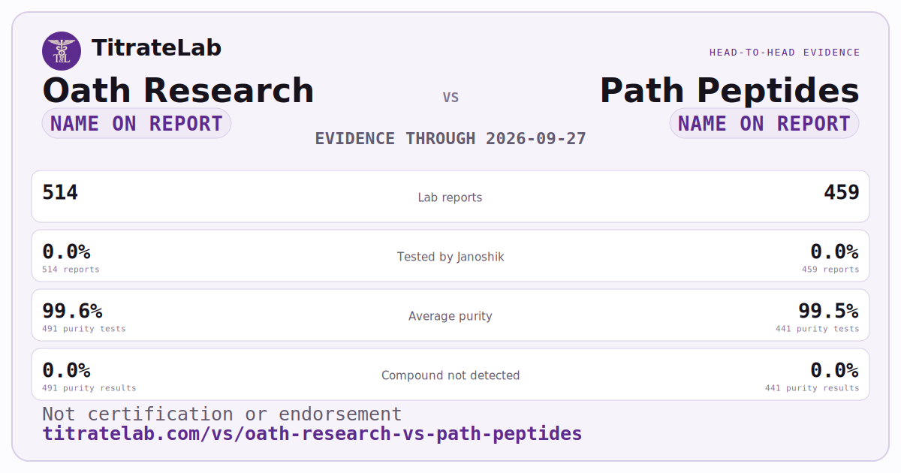
Task: Click the EVIDENCE THROUGH 2026-09-27 text
Action: pyautogui.click(x=450, y=139)
